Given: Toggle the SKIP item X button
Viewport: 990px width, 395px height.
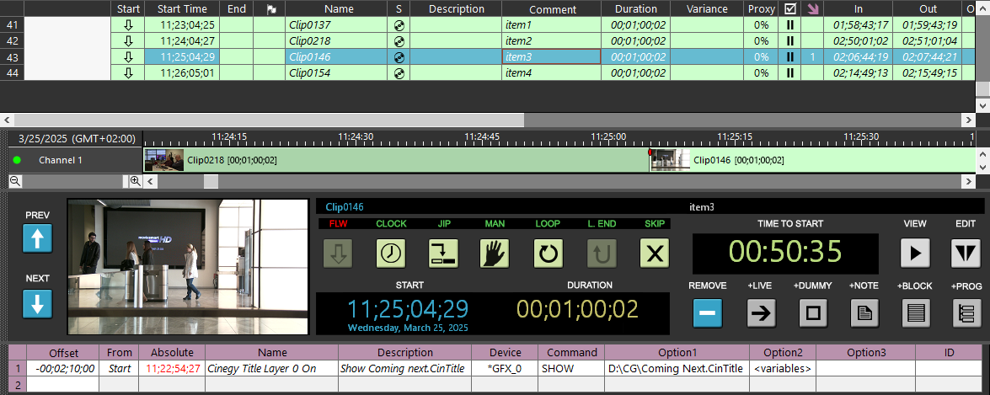Looking at the screenshot, I should click(x=654, y=254).
